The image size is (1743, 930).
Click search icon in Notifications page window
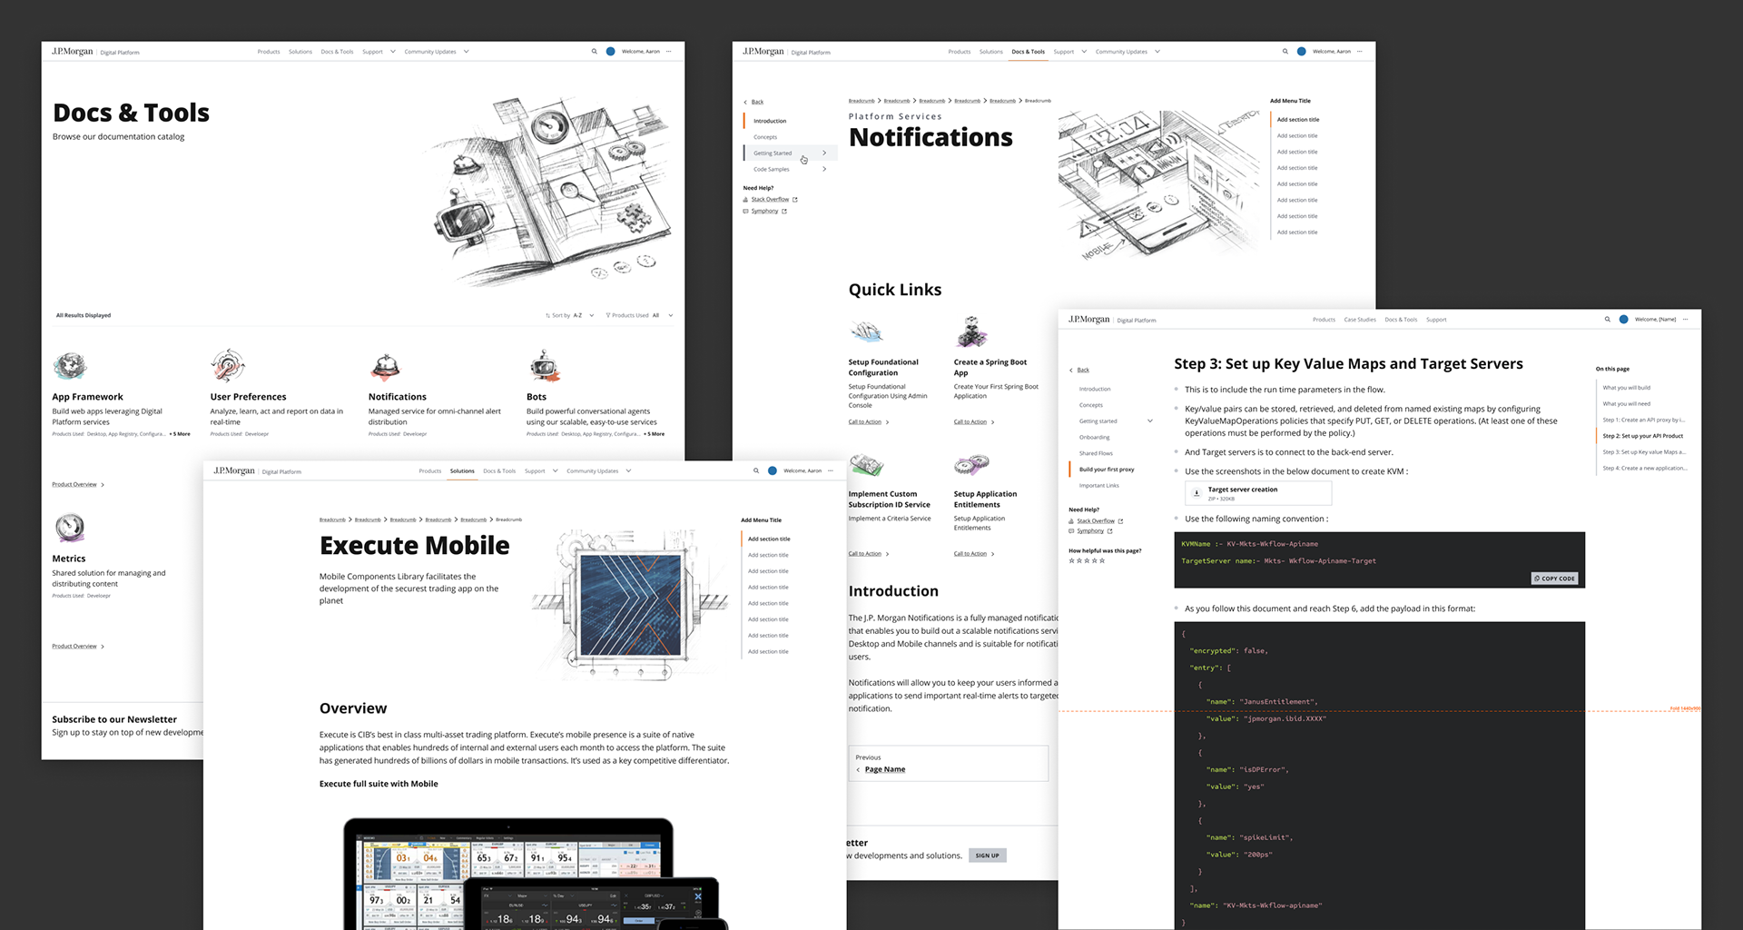click(1285, 52)
